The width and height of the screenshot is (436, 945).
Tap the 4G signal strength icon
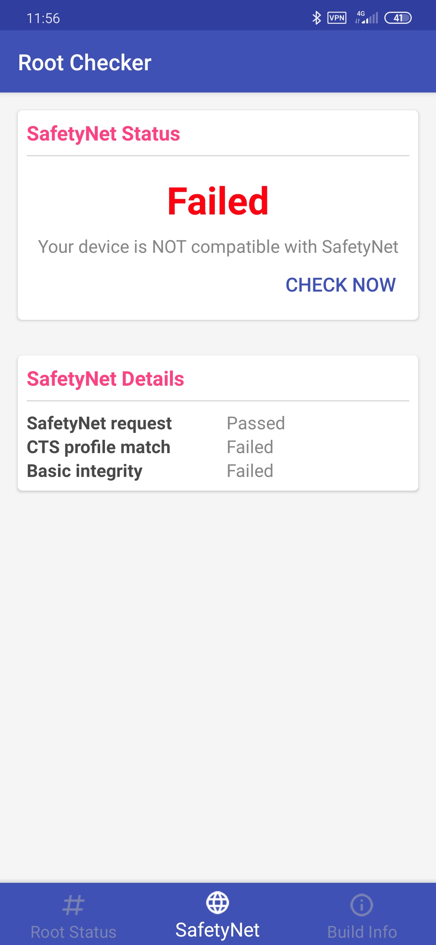pyautogui.click(x=367, y=17)
